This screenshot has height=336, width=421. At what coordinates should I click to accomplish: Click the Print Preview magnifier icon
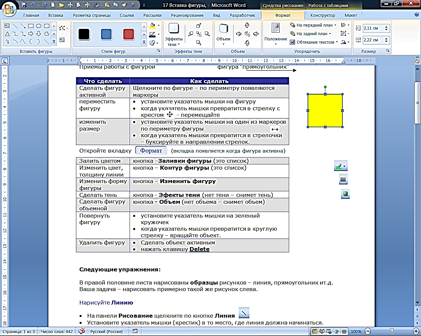[x=79, y=5]
